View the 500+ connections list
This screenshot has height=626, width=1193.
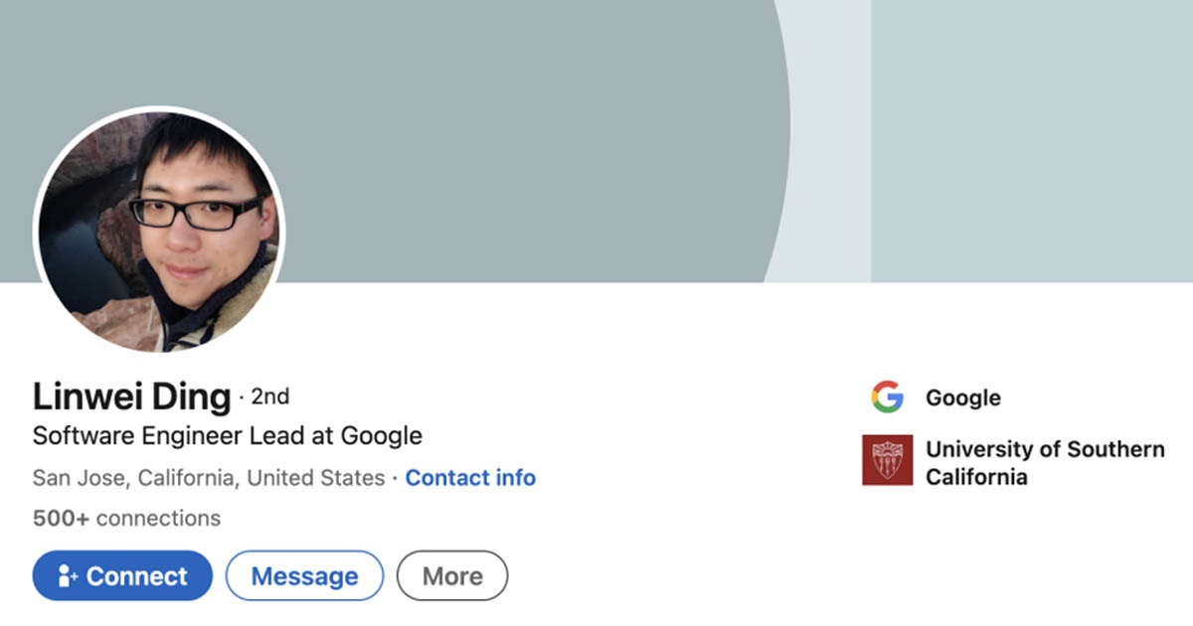(x=126, y=518)
